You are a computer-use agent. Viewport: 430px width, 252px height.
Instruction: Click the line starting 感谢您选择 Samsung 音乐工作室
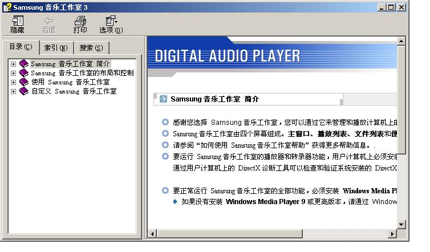tap(285, 123)
